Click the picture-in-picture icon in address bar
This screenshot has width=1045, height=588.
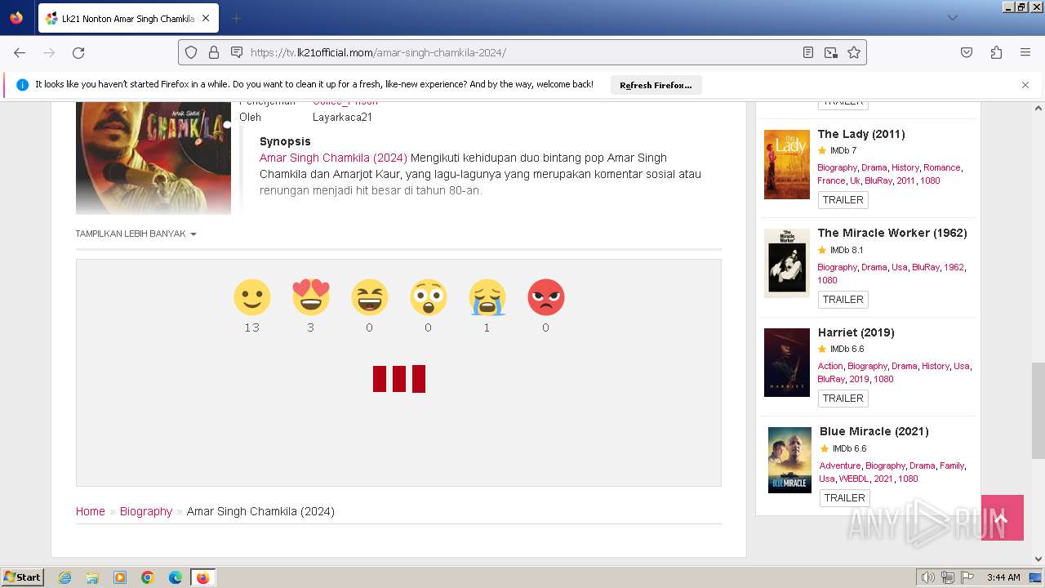pos(831,52)
